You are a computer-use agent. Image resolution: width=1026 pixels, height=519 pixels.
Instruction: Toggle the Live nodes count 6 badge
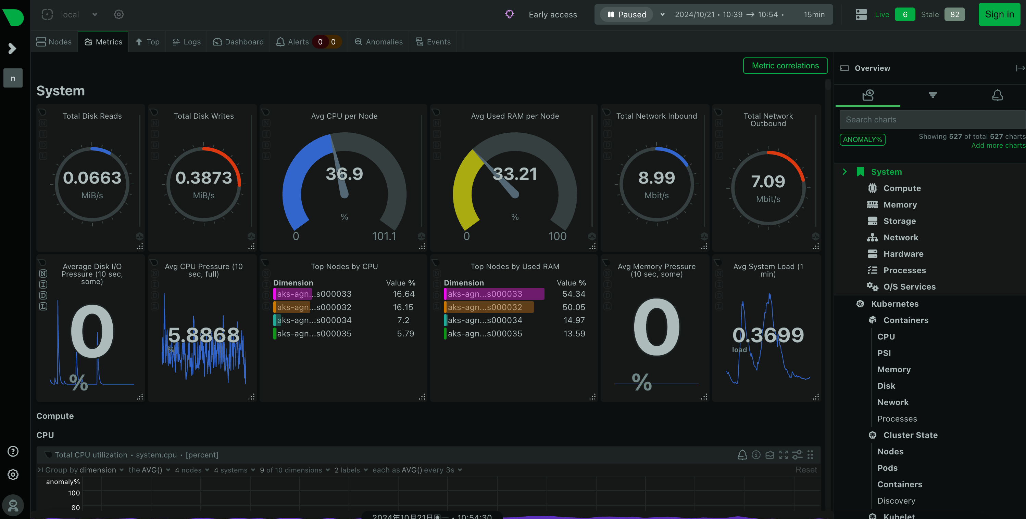pos(905,14)
